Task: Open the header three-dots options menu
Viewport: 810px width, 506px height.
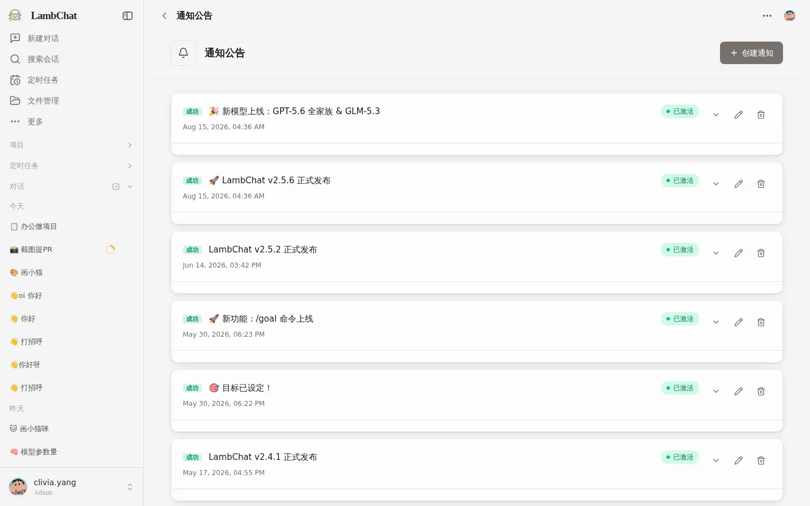Action: click(767, 16)
